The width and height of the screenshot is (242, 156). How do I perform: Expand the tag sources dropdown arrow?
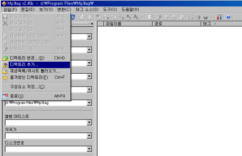click(212, 17)
